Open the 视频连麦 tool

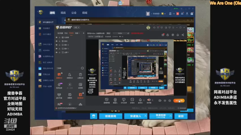coord(59,86)
